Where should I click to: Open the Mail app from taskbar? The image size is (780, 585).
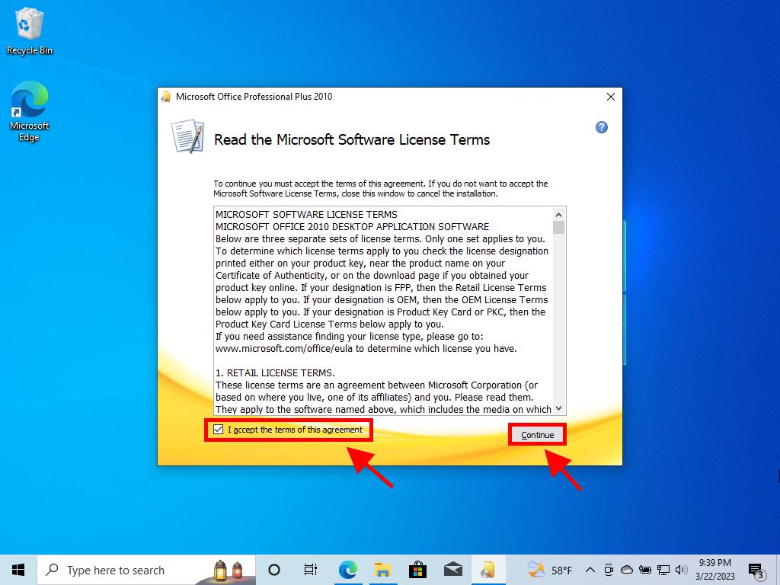(452, 570)
